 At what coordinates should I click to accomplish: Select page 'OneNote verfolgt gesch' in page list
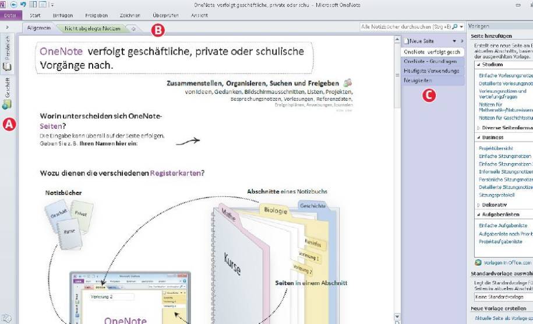pyautogui.click(x=432, y=52)
